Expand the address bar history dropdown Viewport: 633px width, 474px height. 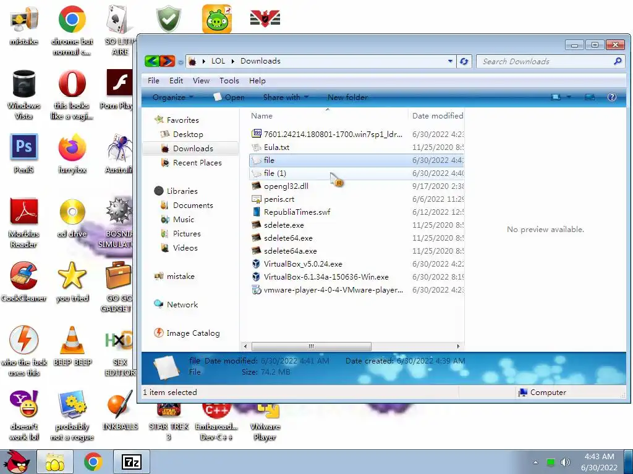[x=450, y=61]
